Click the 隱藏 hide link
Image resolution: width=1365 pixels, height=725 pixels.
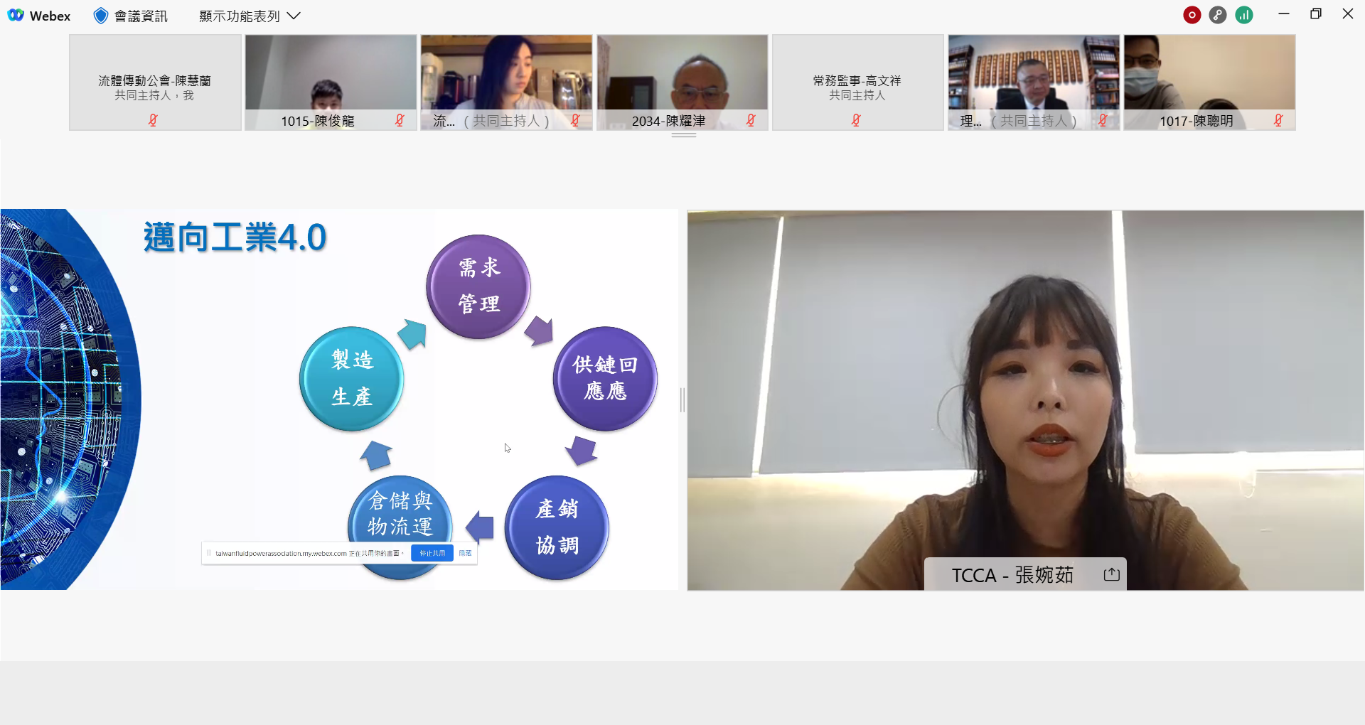point(465,553)
